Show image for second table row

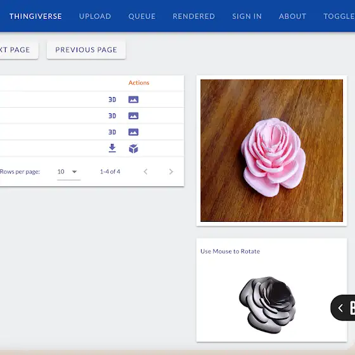[x=133, y=116]
